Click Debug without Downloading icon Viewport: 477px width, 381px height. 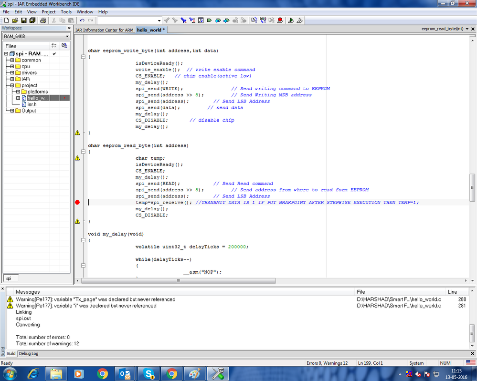click(x=299, y=21)
